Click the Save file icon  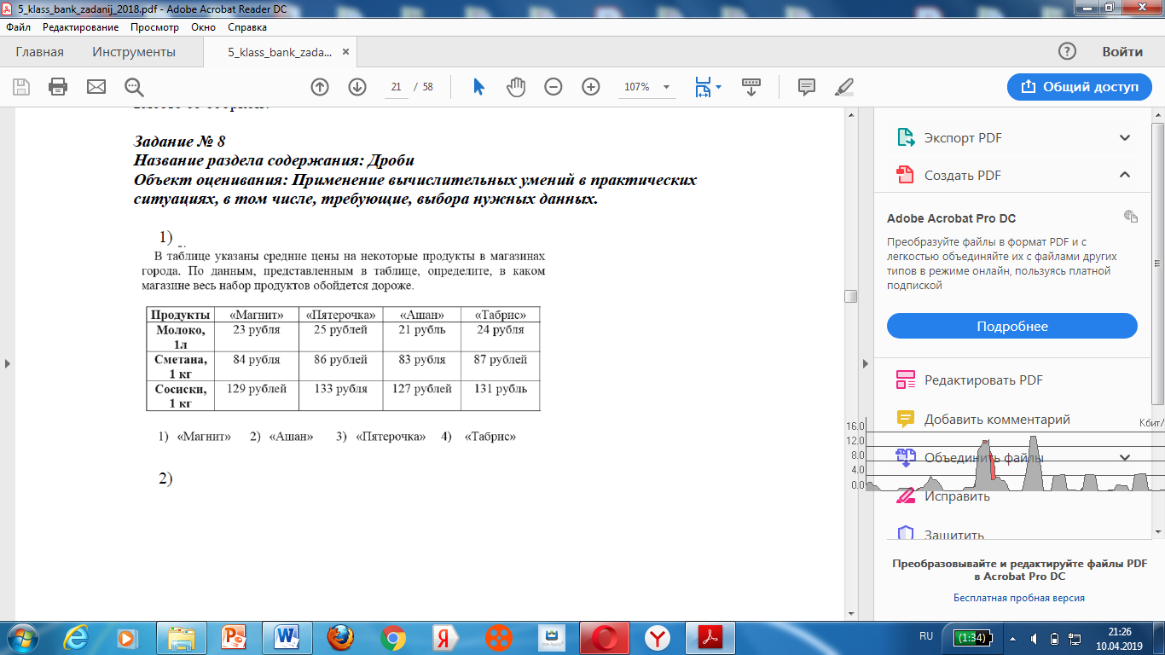[21, 87]
